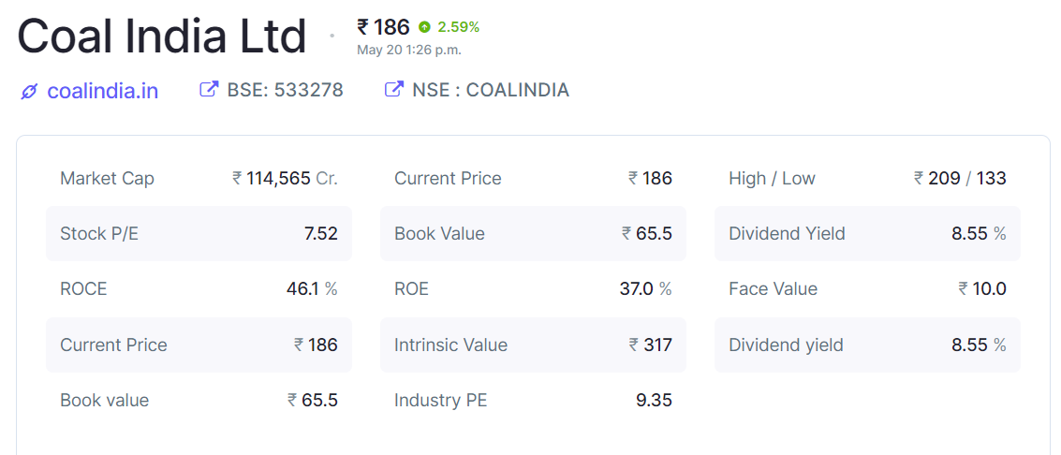The image size is (1061, 455).
Task: Click the Book Value ₹ 65.5 row
Action: click(533, 233)
